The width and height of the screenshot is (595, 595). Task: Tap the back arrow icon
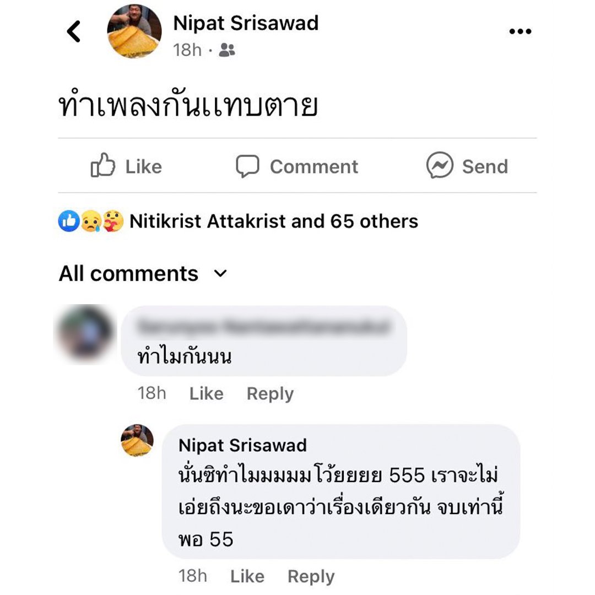click(x=74, y=31)
